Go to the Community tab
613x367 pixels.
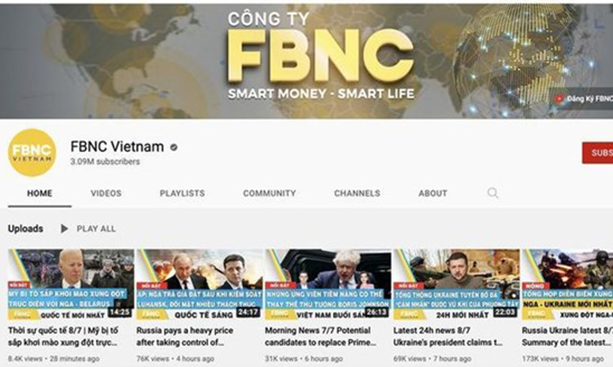click(x=269, y=193)
